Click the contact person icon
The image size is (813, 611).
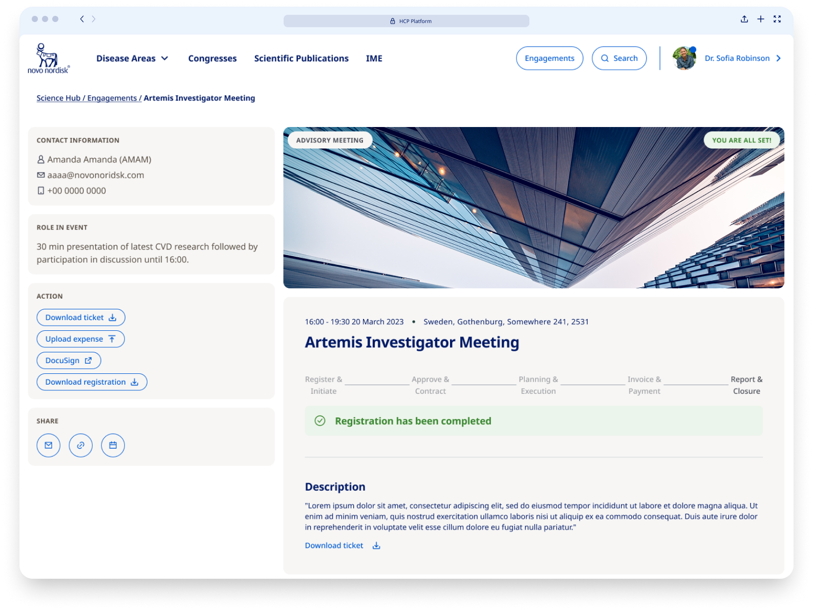click(41, 160)
